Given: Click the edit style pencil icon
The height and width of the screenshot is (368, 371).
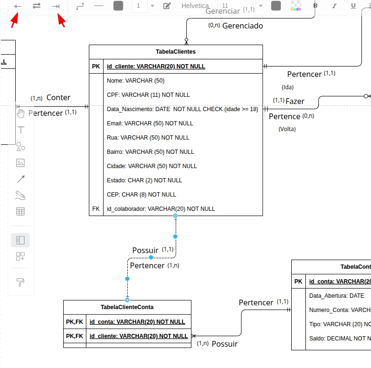Looking at the screenshot, I should [167, 6].
